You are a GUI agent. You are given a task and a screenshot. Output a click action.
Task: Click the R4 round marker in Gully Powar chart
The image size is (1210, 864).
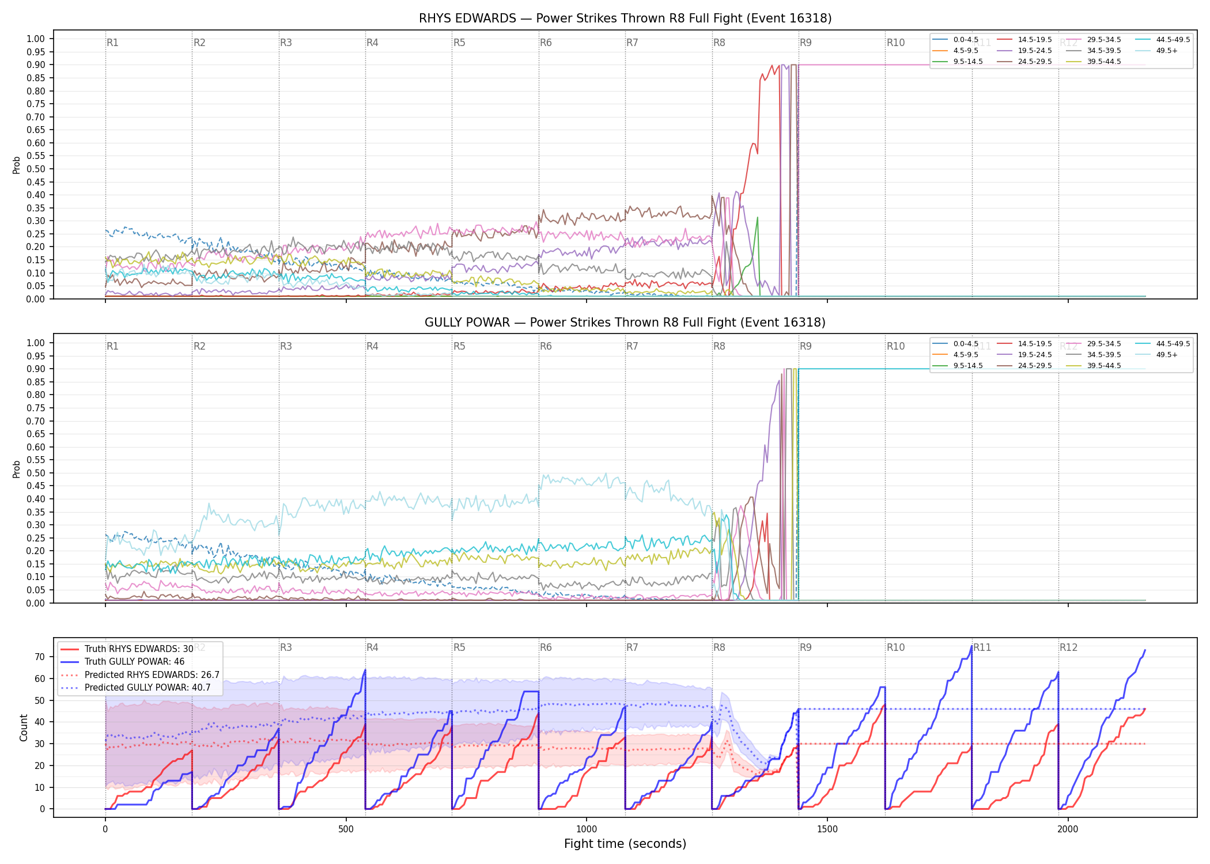pyautogui.click(x=372, y=346)
